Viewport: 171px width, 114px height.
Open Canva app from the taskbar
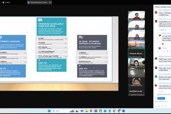coord(105,111)
